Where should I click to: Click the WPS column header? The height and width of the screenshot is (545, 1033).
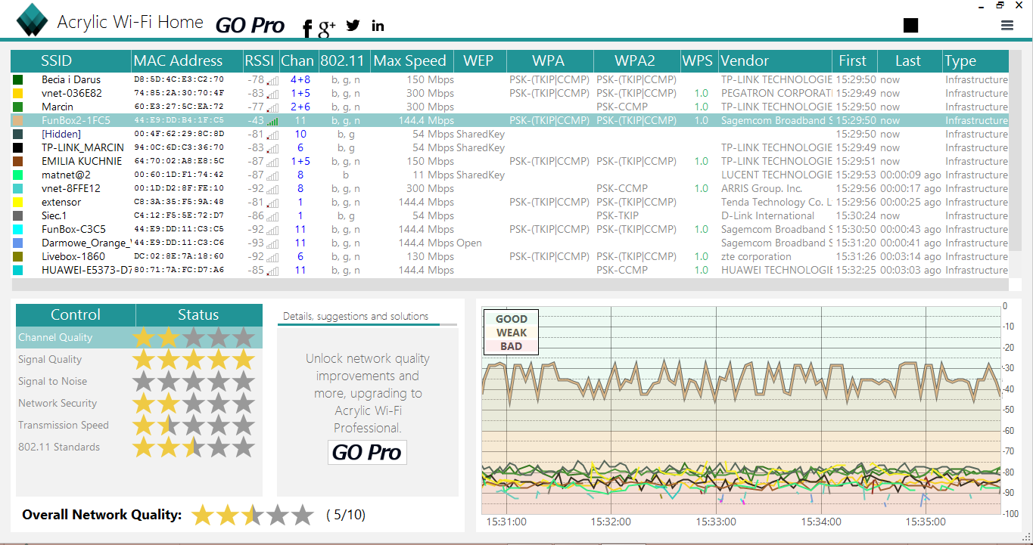pyautogui.click(x=698, y=61)
